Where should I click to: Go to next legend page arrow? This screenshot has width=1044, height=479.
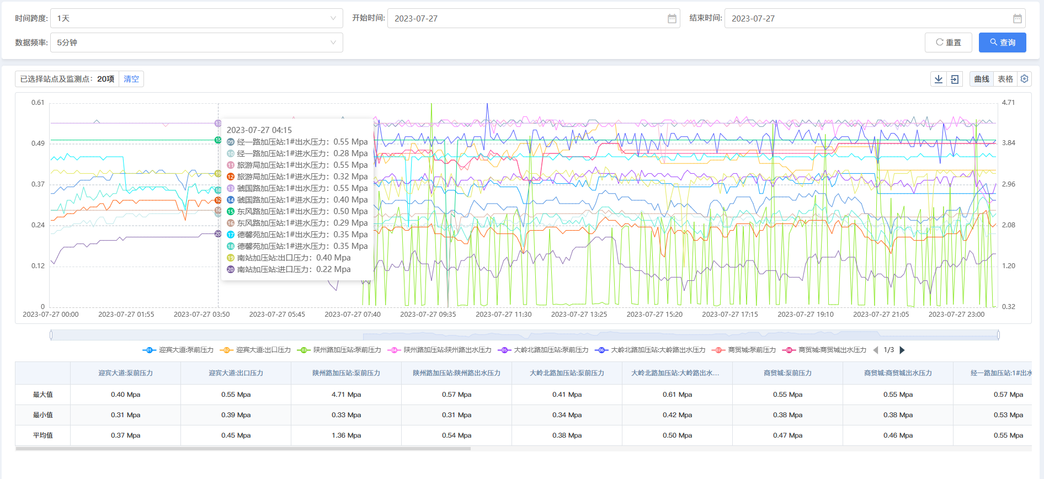pyautogui.click(x=902, y=350)
